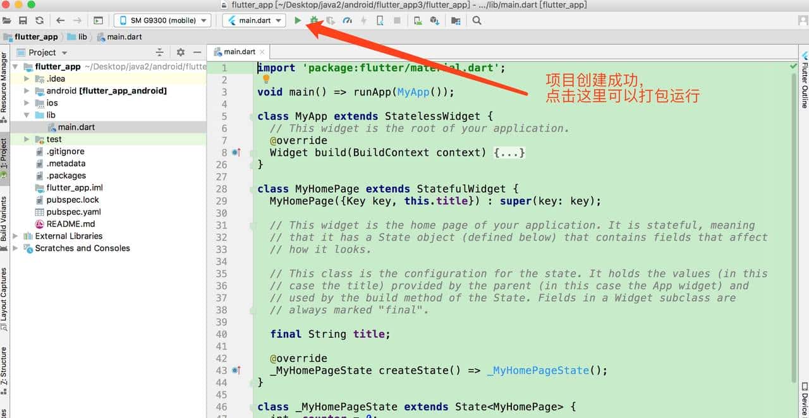The height and width of the screenshot is (418, 809).
Task: Click the Save All toolbar icon
Action: pos(23,20)
